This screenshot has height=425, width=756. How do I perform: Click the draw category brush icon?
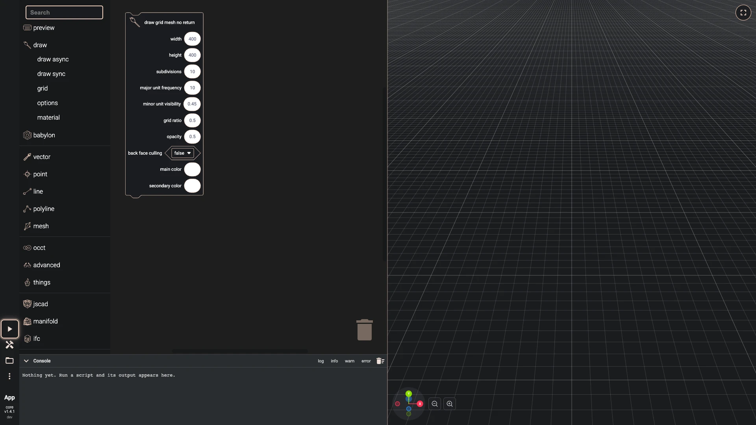pos(27,45)
